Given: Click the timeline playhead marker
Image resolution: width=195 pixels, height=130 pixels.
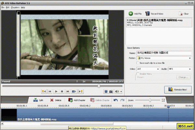Looking at the screenshot, I should pyautogui.click(x=168, y=107).
